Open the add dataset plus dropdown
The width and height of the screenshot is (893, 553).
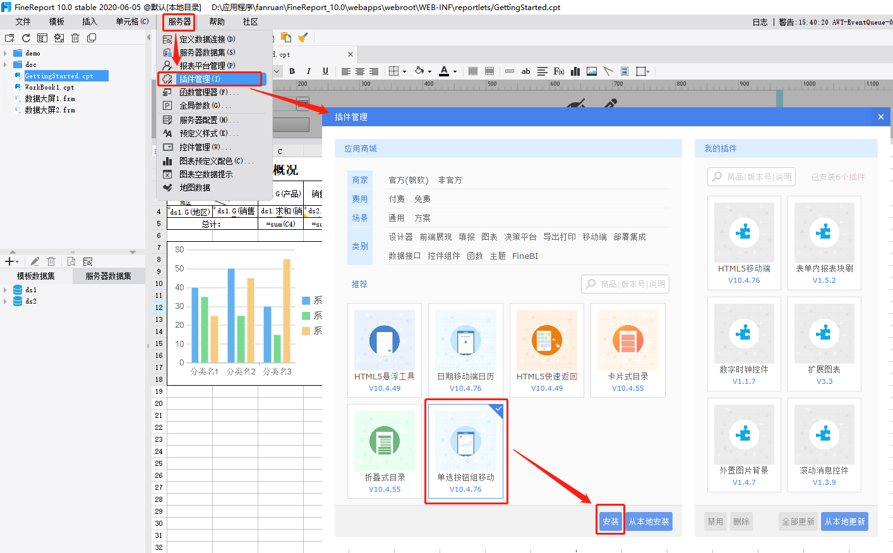[x=12, y=261]
